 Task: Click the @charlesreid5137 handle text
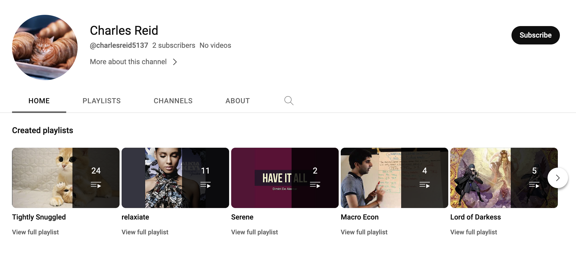click(119, 45)
